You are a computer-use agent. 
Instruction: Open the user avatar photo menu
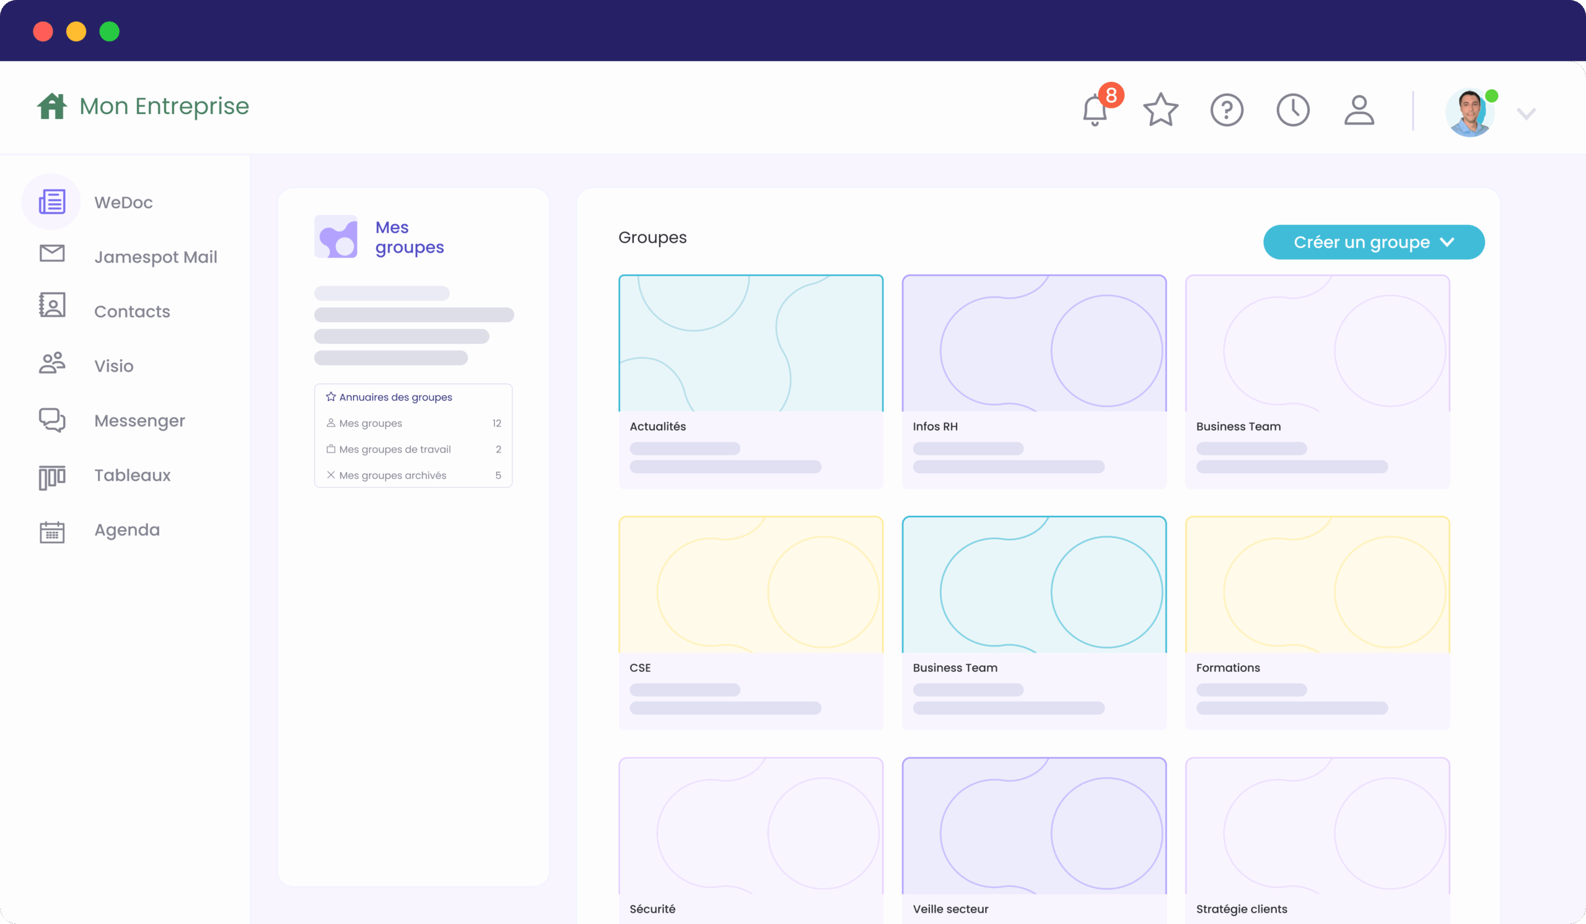[x=1470, y=113]
